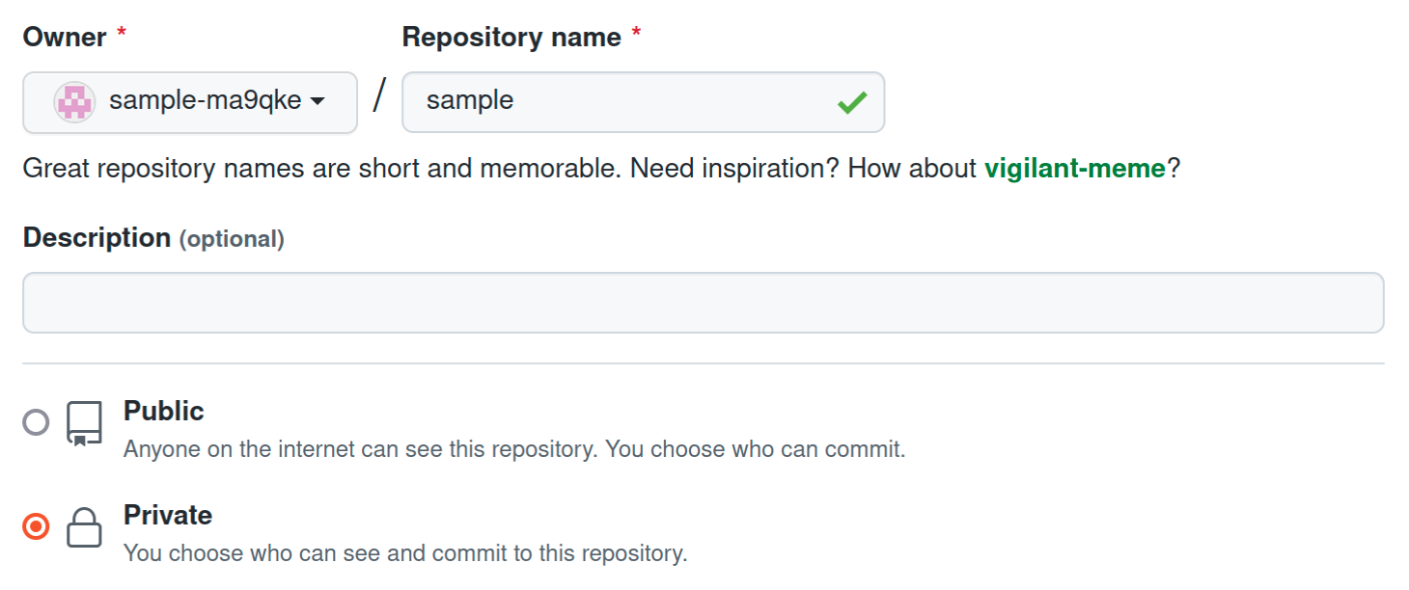Click the pink owner avatar icon
1409x590 pixels.
pyautogui.click(x=74, y=101)
